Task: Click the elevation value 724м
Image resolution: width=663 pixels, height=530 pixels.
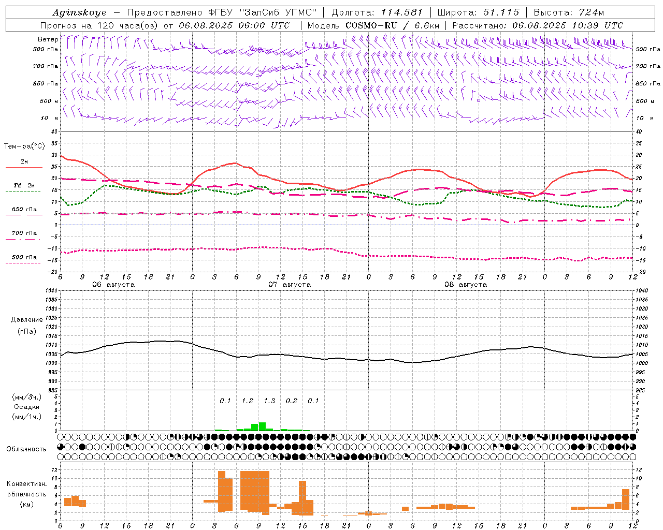Action: click(592, 12)
